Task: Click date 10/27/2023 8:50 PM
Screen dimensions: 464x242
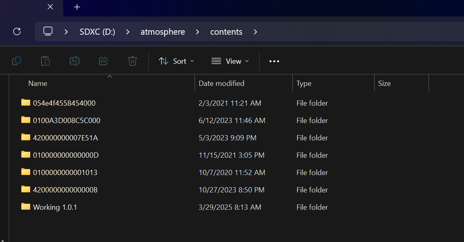Action: [x=232, y=190]
